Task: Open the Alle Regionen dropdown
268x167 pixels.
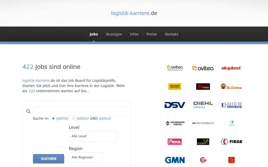Action: pyautogui.click(x=86, y=157)
